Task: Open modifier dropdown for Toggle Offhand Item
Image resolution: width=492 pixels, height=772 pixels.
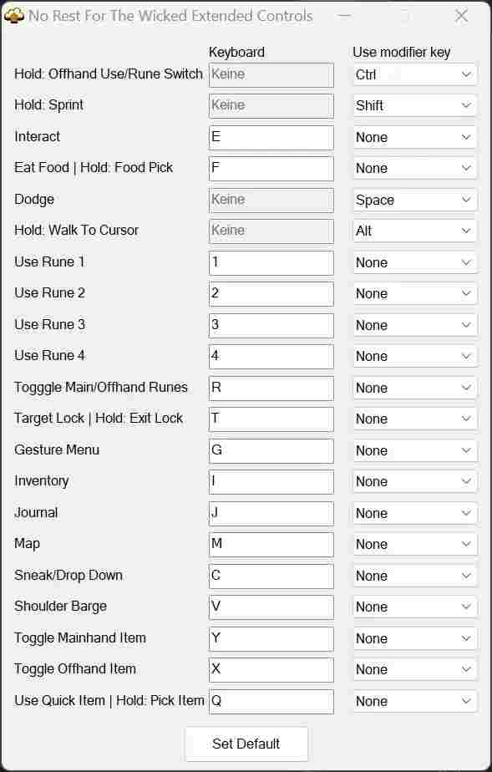Action: pos(415,669)
